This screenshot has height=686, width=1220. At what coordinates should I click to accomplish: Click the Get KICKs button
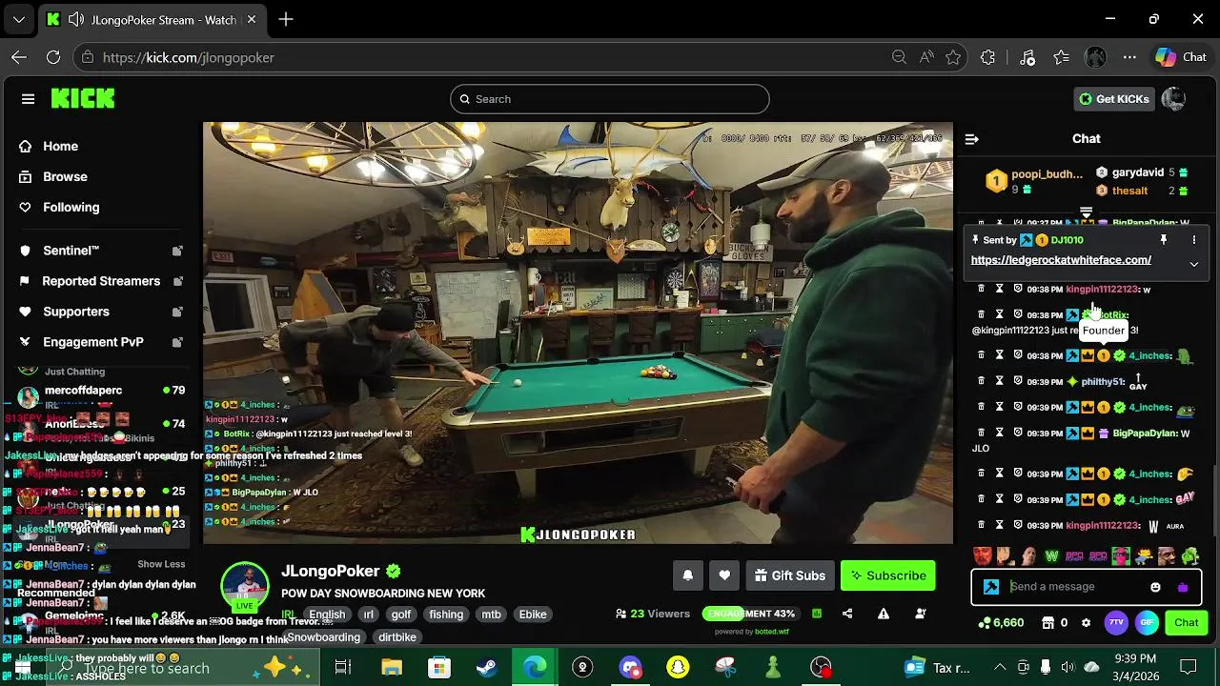coord(1114,99)
